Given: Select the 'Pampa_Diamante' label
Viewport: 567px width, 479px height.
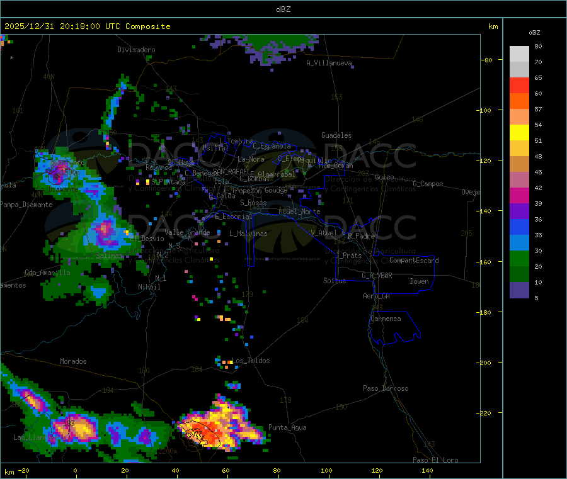Looking at the screenshot, I should (26, 205).
